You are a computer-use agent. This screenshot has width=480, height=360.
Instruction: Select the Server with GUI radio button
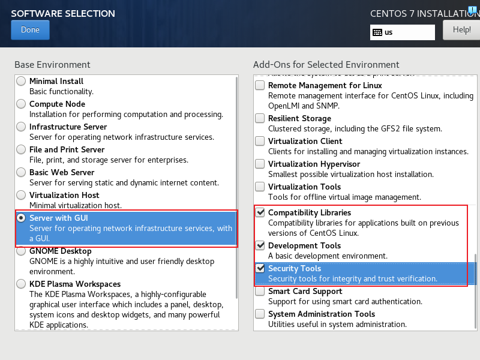click(21, 218)
